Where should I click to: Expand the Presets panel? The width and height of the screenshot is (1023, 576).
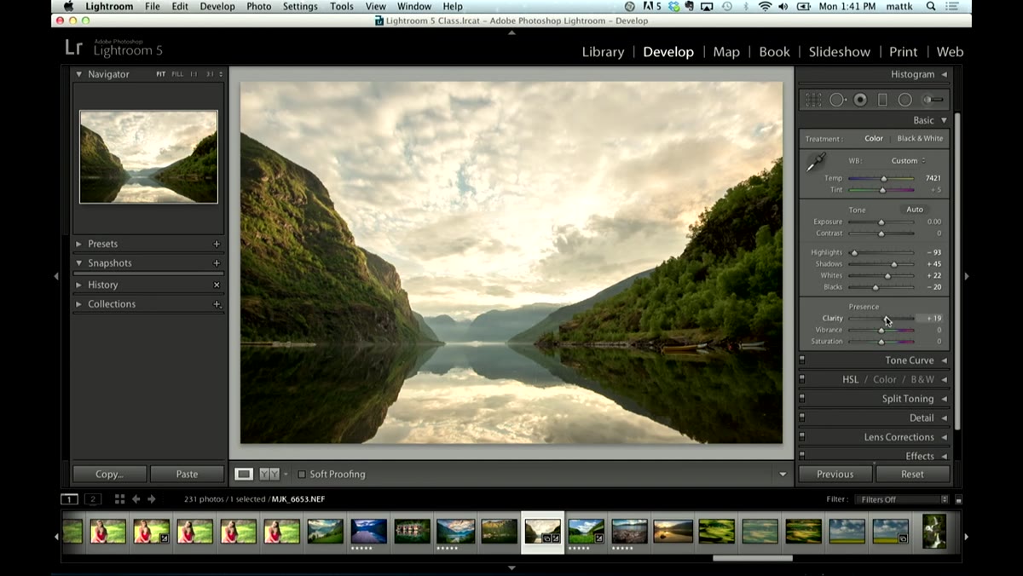[79, 244]
